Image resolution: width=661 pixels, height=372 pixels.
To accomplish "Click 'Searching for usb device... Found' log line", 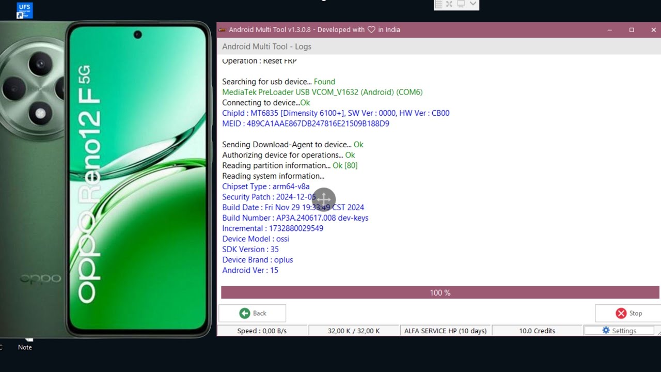I will pos(278,82).
